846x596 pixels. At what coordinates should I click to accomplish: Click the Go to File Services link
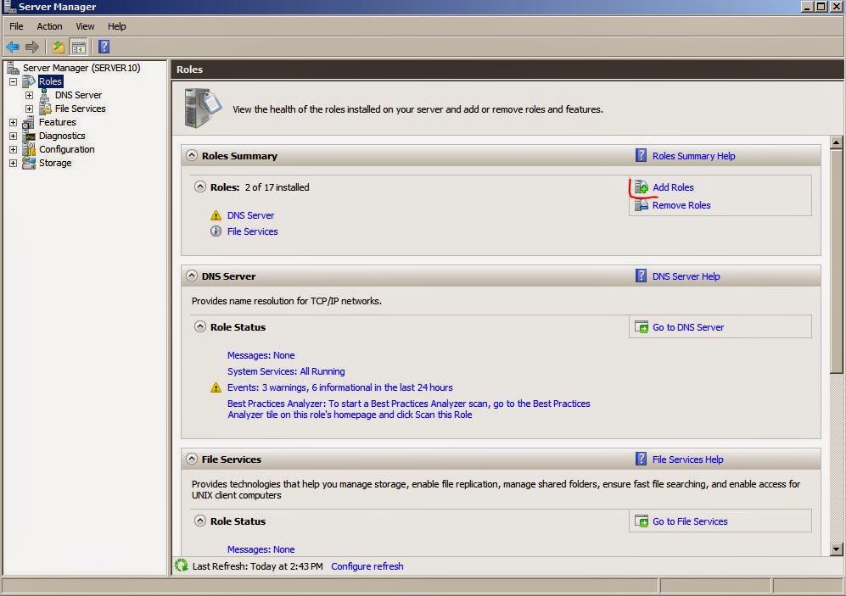point(690,521)
